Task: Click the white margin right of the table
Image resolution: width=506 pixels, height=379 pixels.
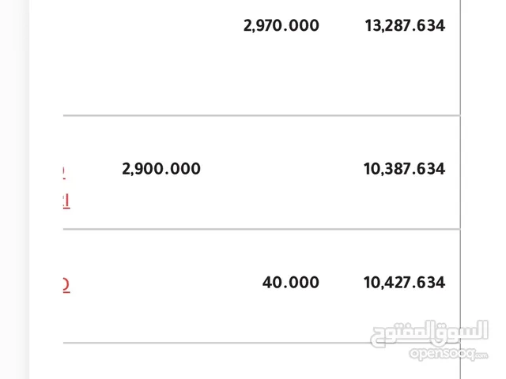Action: pyautogui.click(x=483, y=161)
